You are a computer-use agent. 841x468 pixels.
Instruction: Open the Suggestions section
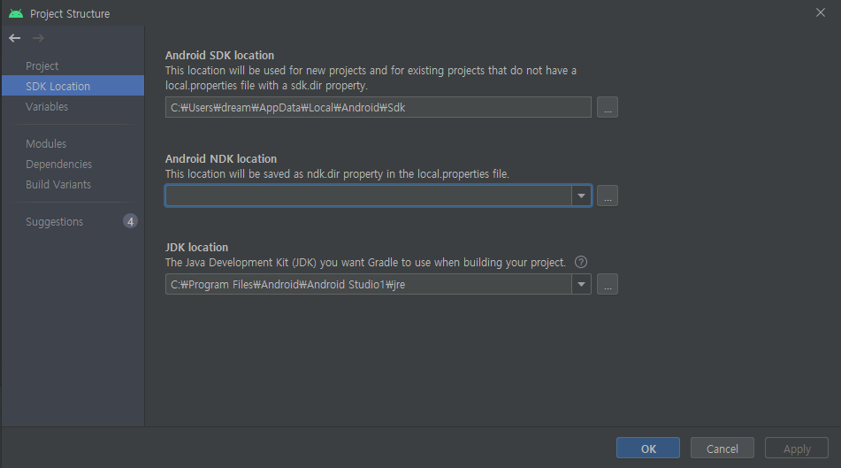tap(54, 222)
